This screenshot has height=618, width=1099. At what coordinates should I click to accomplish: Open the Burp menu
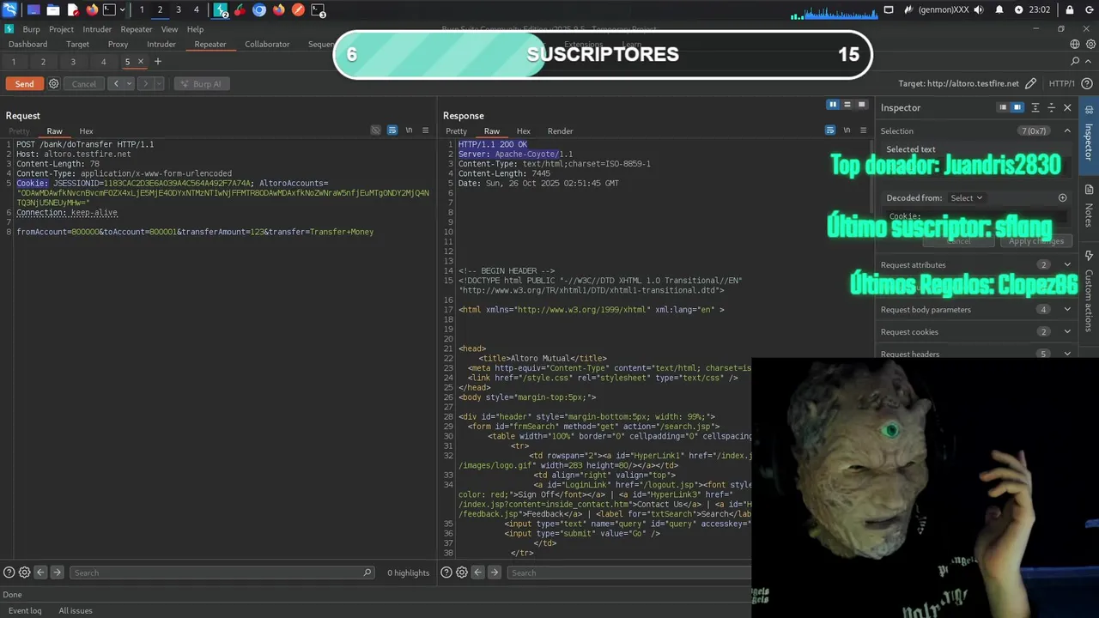pos(31,29)
